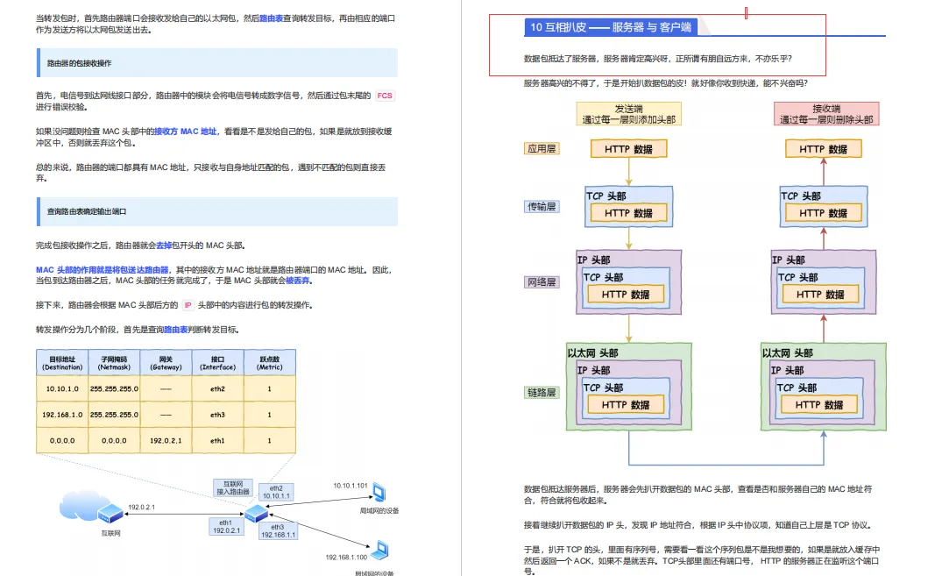
Task: Click the blue 路由表 text in the first paragraph
Action: [271, 18]
